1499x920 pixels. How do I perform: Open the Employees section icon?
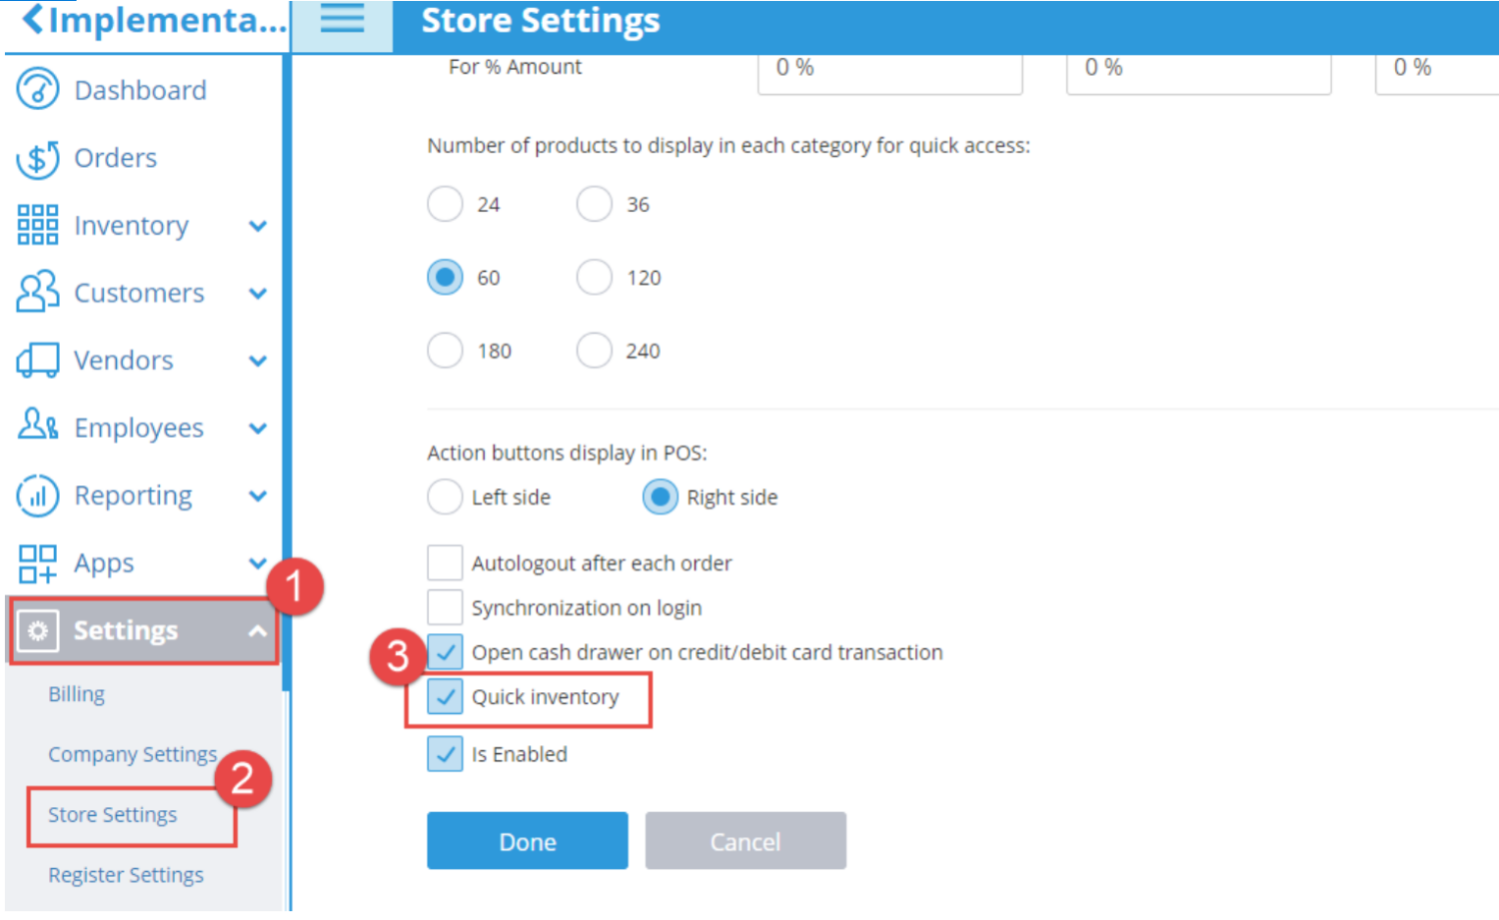tap(37, 427)
